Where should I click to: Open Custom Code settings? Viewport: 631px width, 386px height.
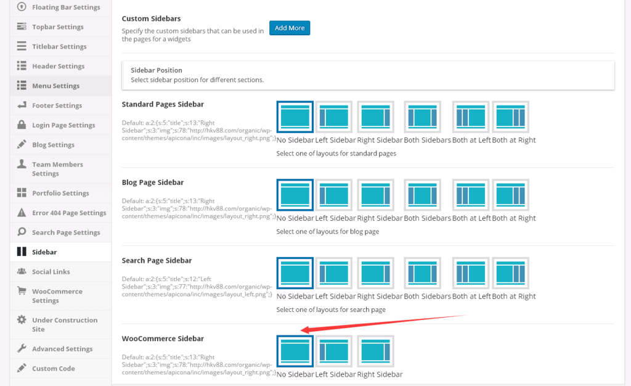tap(53, 369)
